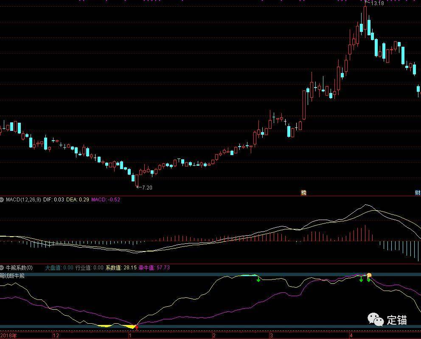
Task: Click the MACD(12,26,9) indicator title
Action: point(23,200)
